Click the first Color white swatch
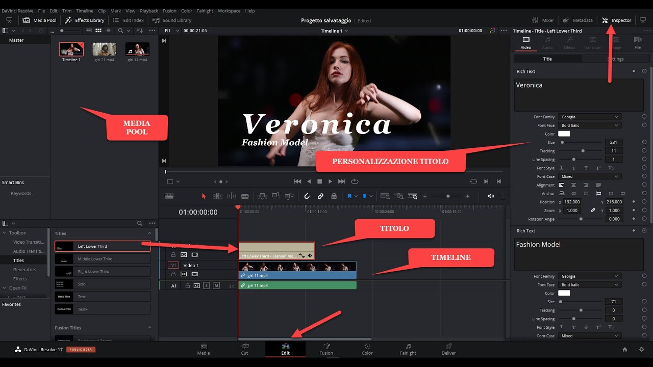This screenshot has width=653, height=367. (564, 134)
